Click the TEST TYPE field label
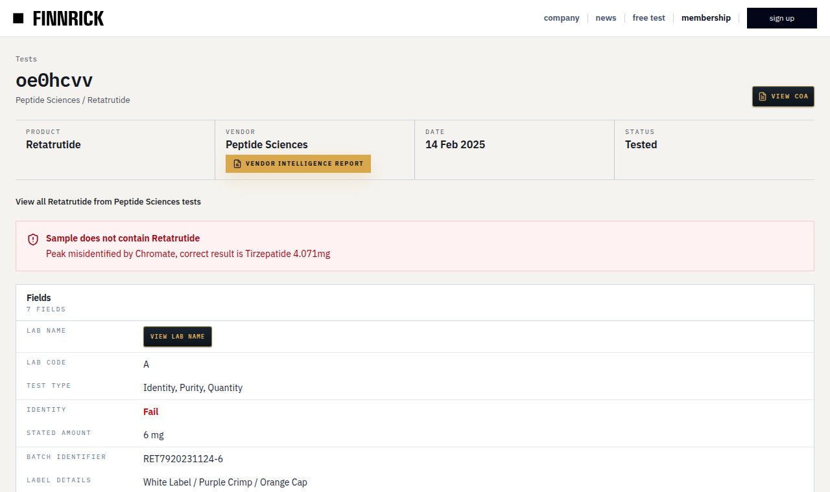The width and height of the screenshot is (830, 492). (49, 386)
